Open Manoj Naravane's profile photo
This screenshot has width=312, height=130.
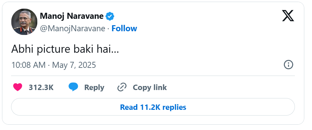(24, 22)
